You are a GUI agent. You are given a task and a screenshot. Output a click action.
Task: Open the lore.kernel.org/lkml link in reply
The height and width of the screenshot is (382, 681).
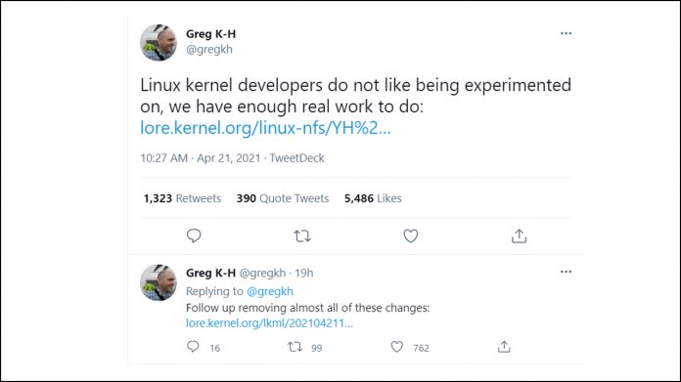pyautogui.click(x=269, y=323)
